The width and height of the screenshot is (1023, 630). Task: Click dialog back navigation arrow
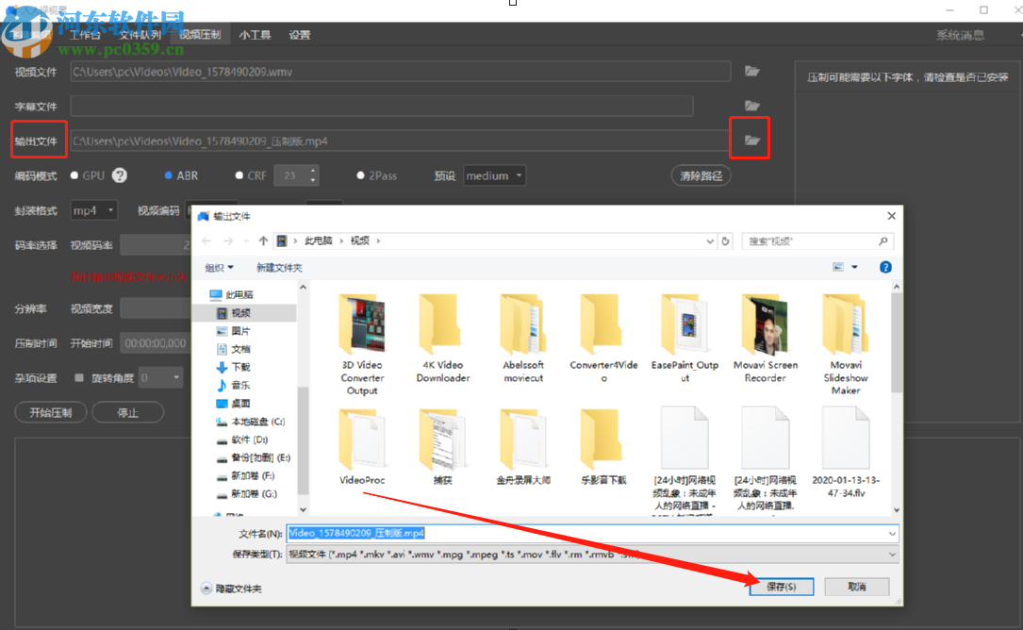click(x=206, y=240)
